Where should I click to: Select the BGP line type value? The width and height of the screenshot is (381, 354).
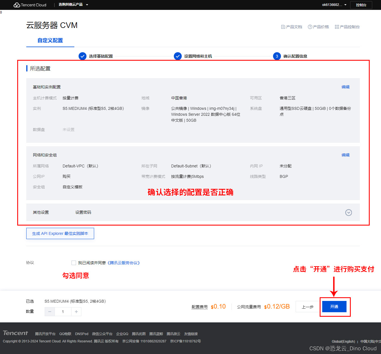coord(284,176)
